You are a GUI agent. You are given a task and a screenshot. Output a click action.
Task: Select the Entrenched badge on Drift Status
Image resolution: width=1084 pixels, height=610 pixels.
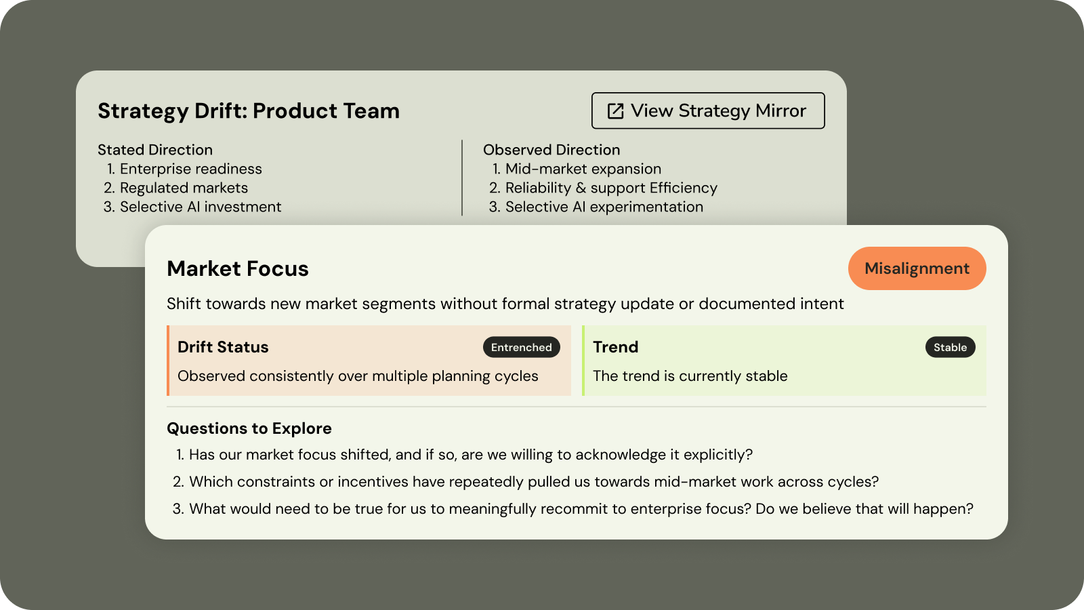[521, 347]
